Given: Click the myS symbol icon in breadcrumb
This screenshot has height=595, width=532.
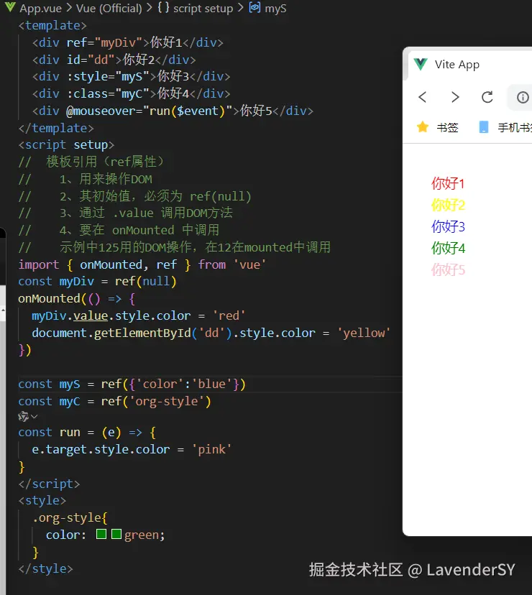Looking at the screenshot, I should 255,8.
